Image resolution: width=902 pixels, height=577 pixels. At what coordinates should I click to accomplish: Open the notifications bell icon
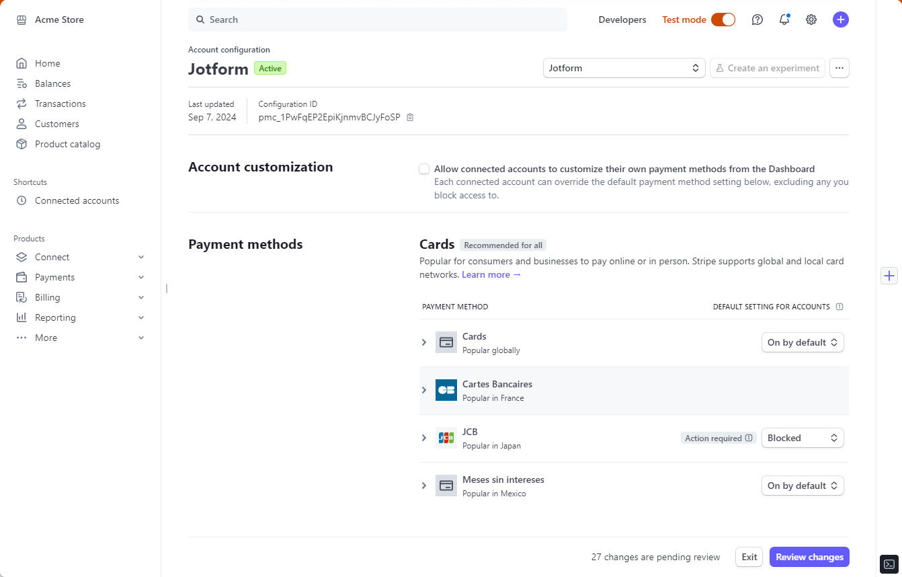784,20
